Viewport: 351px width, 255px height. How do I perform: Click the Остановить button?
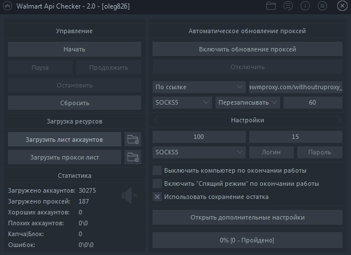[74, 85]
